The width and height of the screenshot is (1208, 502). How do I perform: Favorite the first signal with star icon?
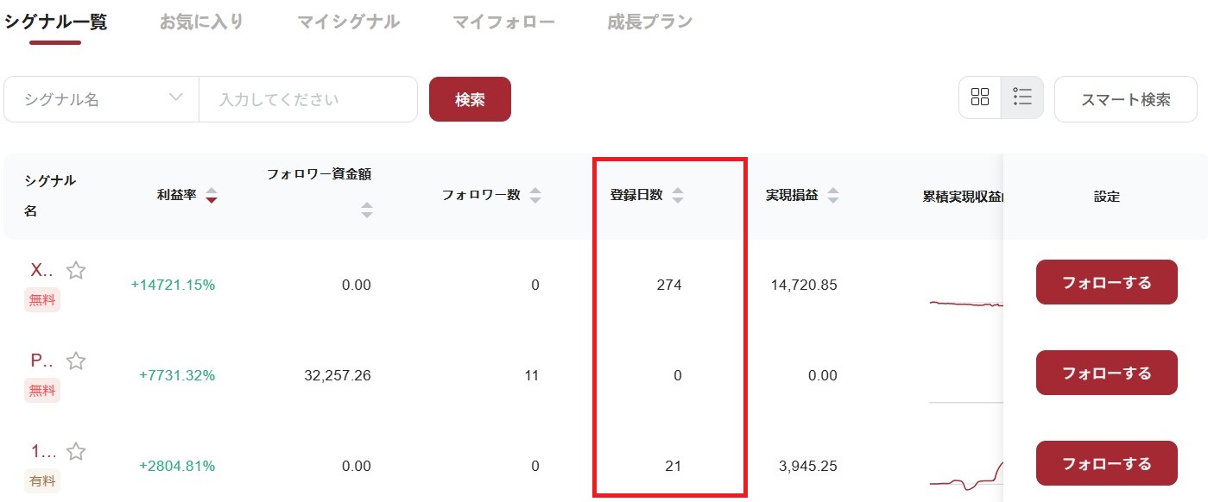76,271
